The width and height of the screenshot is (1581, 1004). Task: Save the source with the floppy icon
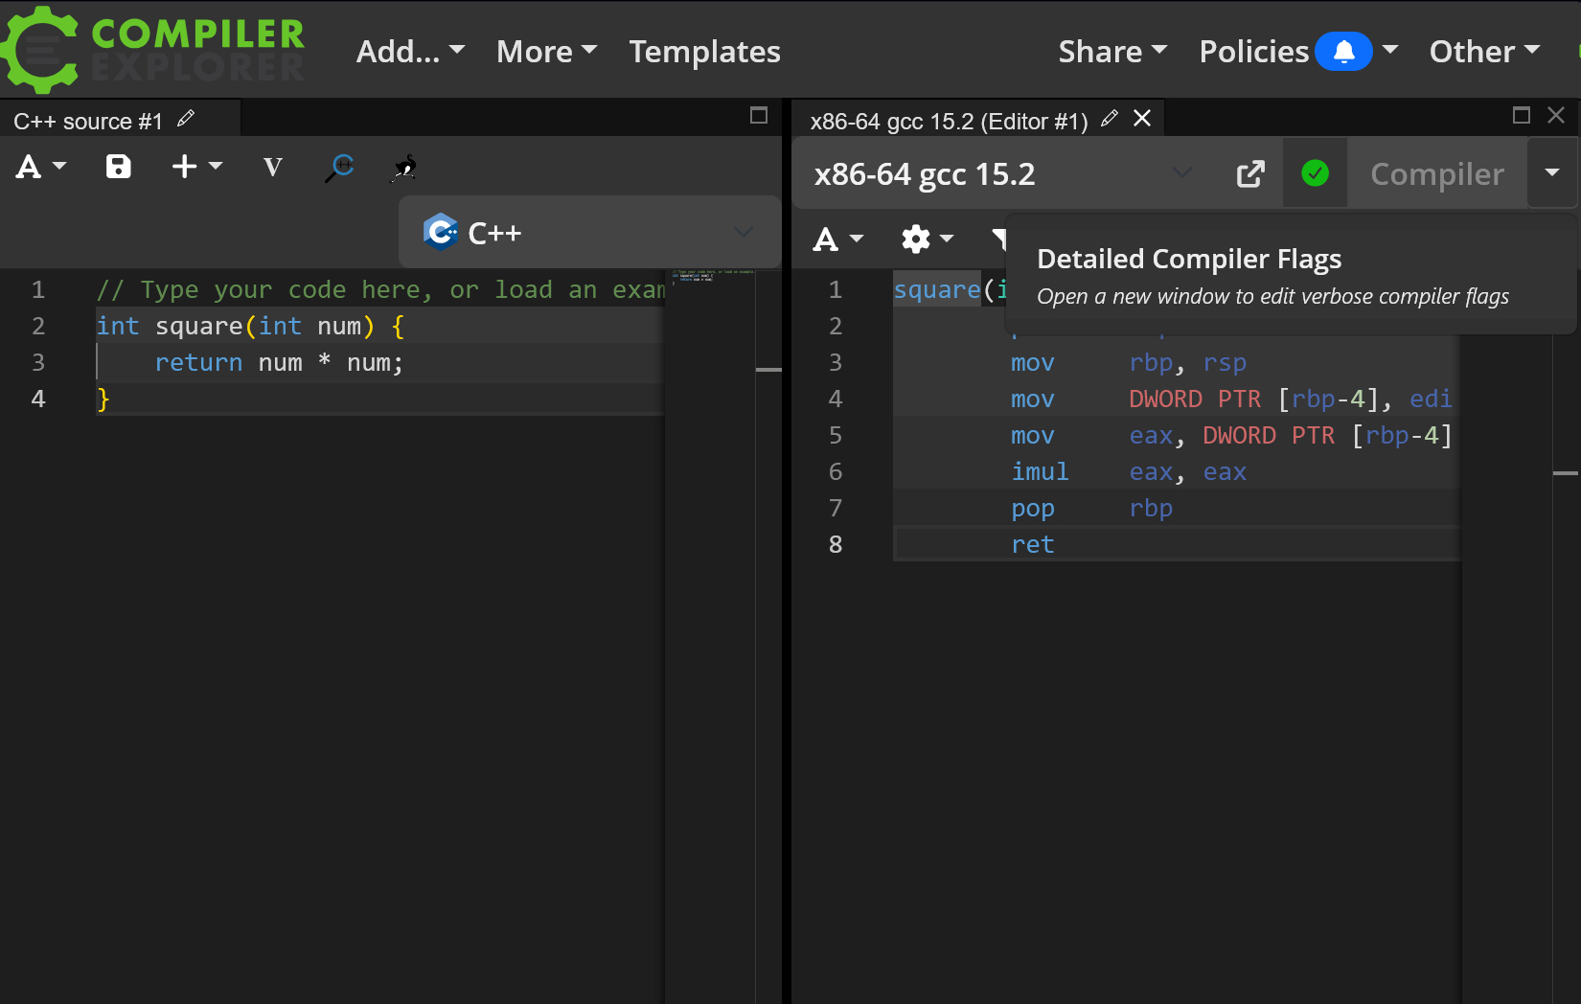[118, 167]
